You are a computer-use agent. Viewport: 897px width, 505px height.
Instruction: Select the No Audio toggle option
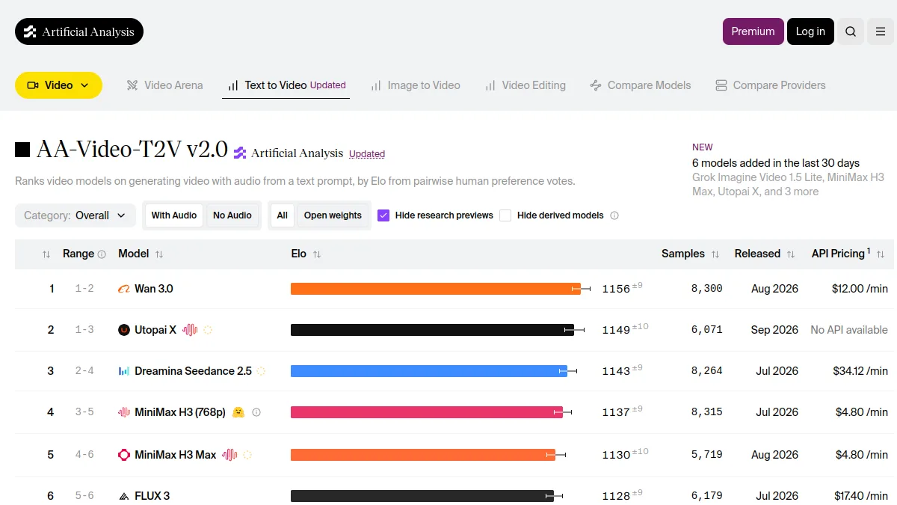point(232,215)
